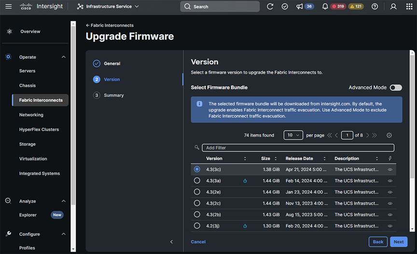Open the alarms bell icon

(x=325, y=6)
